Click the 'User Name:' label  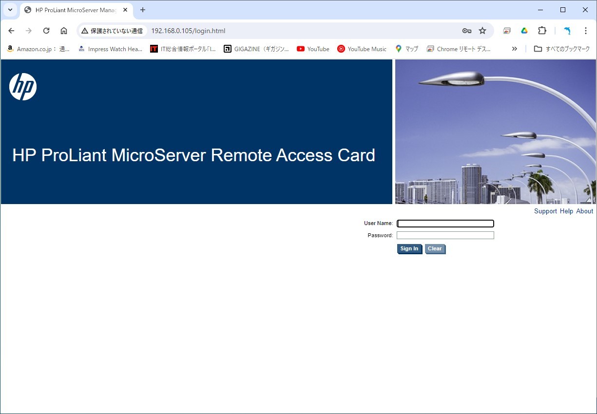click(378, 224)
